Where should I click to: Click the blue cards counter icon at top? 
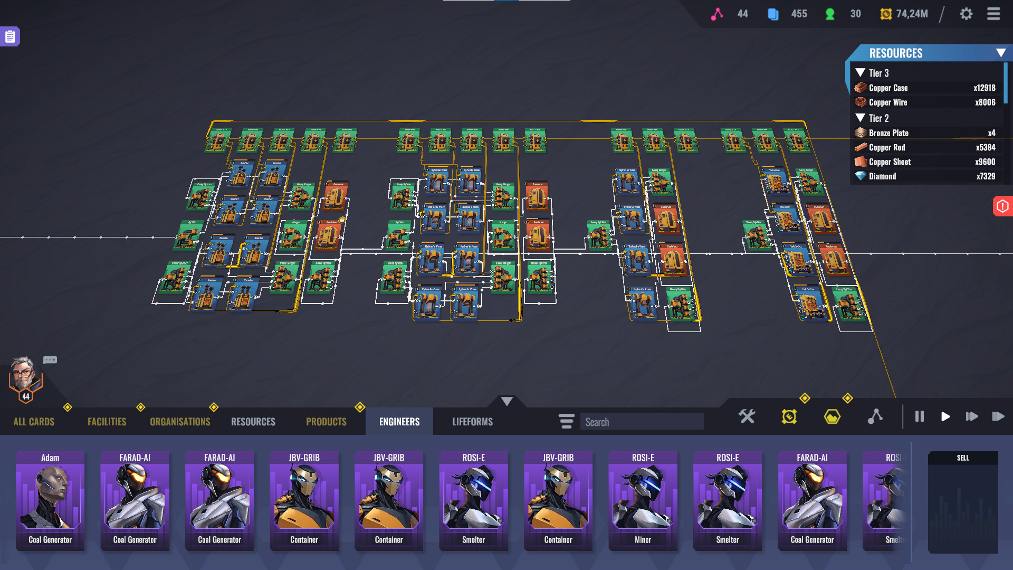coord(773,14)
